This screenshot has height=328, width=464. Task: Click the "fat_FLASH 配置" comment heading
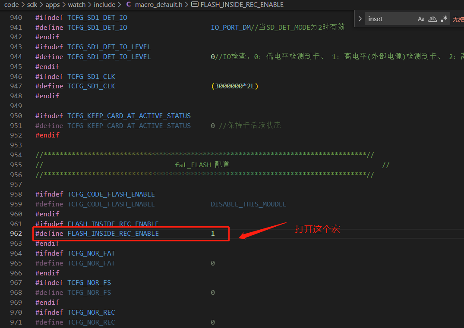[202, 165]
